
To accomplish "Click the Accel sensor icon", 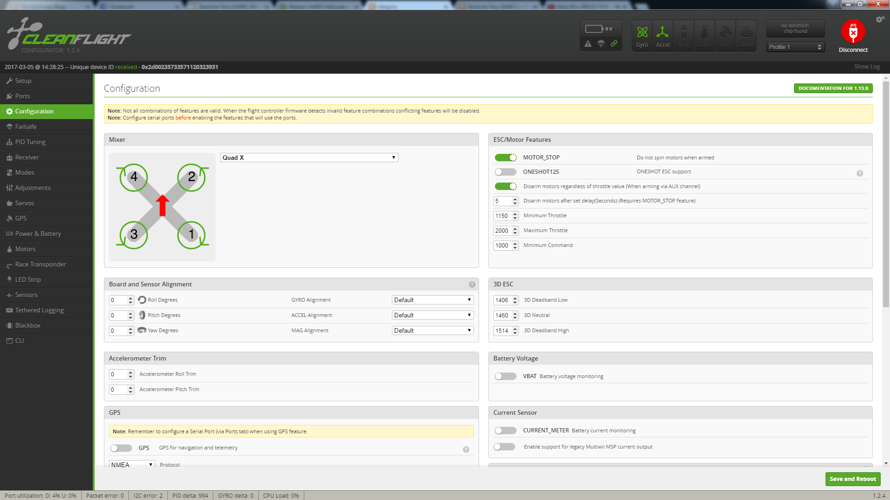I will (x=662, y=36).
